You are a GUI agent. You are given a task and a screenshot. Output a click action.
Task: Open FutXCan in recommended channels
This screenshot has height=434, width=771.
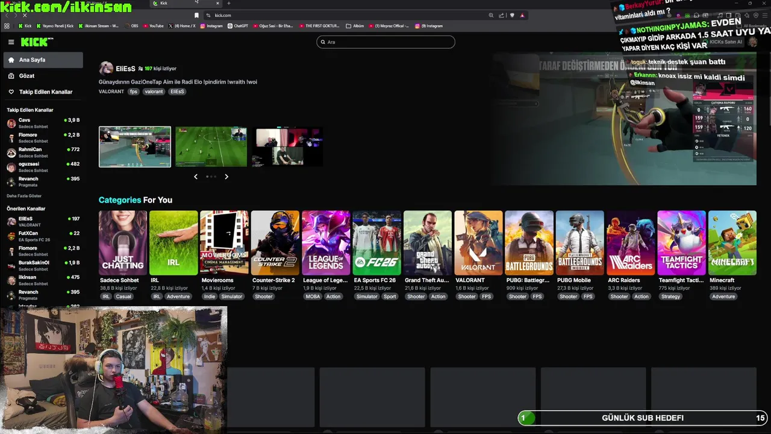pyautogui.click(x=43, y=236)
